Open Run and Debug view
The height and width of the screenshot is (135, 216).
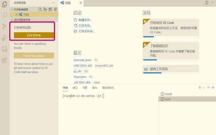[x=4, y=38]
